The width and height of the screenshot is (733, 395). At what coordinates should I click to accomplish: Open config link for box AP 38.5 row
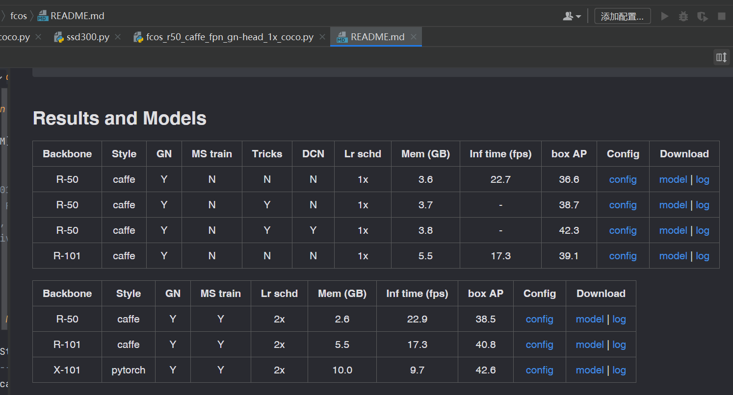pos(540,319)
